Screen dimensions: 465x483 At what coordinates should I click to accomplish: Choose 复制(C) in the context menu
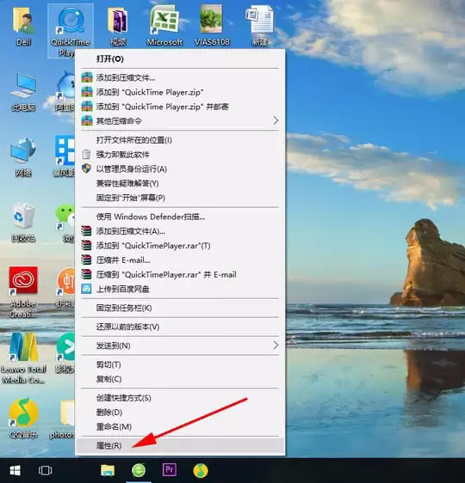[180, 379]
